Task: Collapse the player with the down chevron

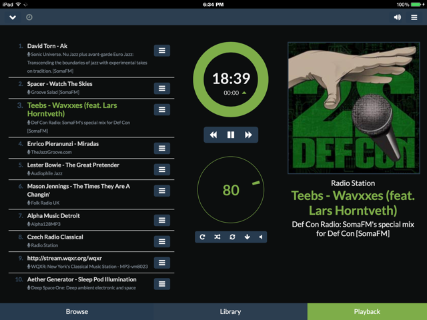Action: [x=13, y=17]
